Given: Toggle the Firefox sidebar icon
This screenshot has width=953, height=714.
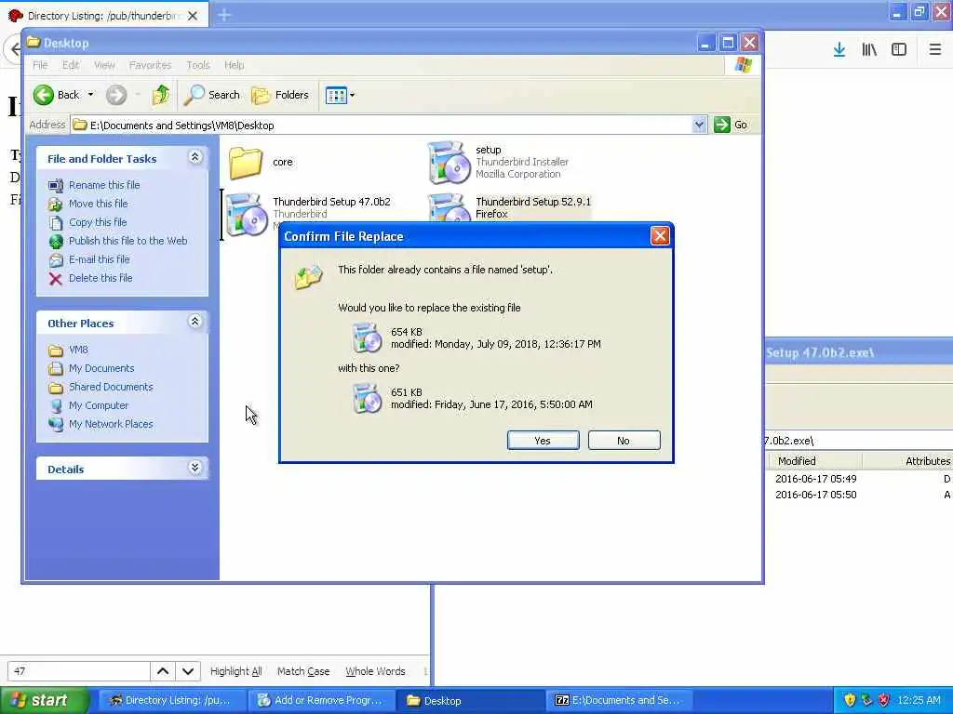Looking at the screenshot, I should 899,49.
